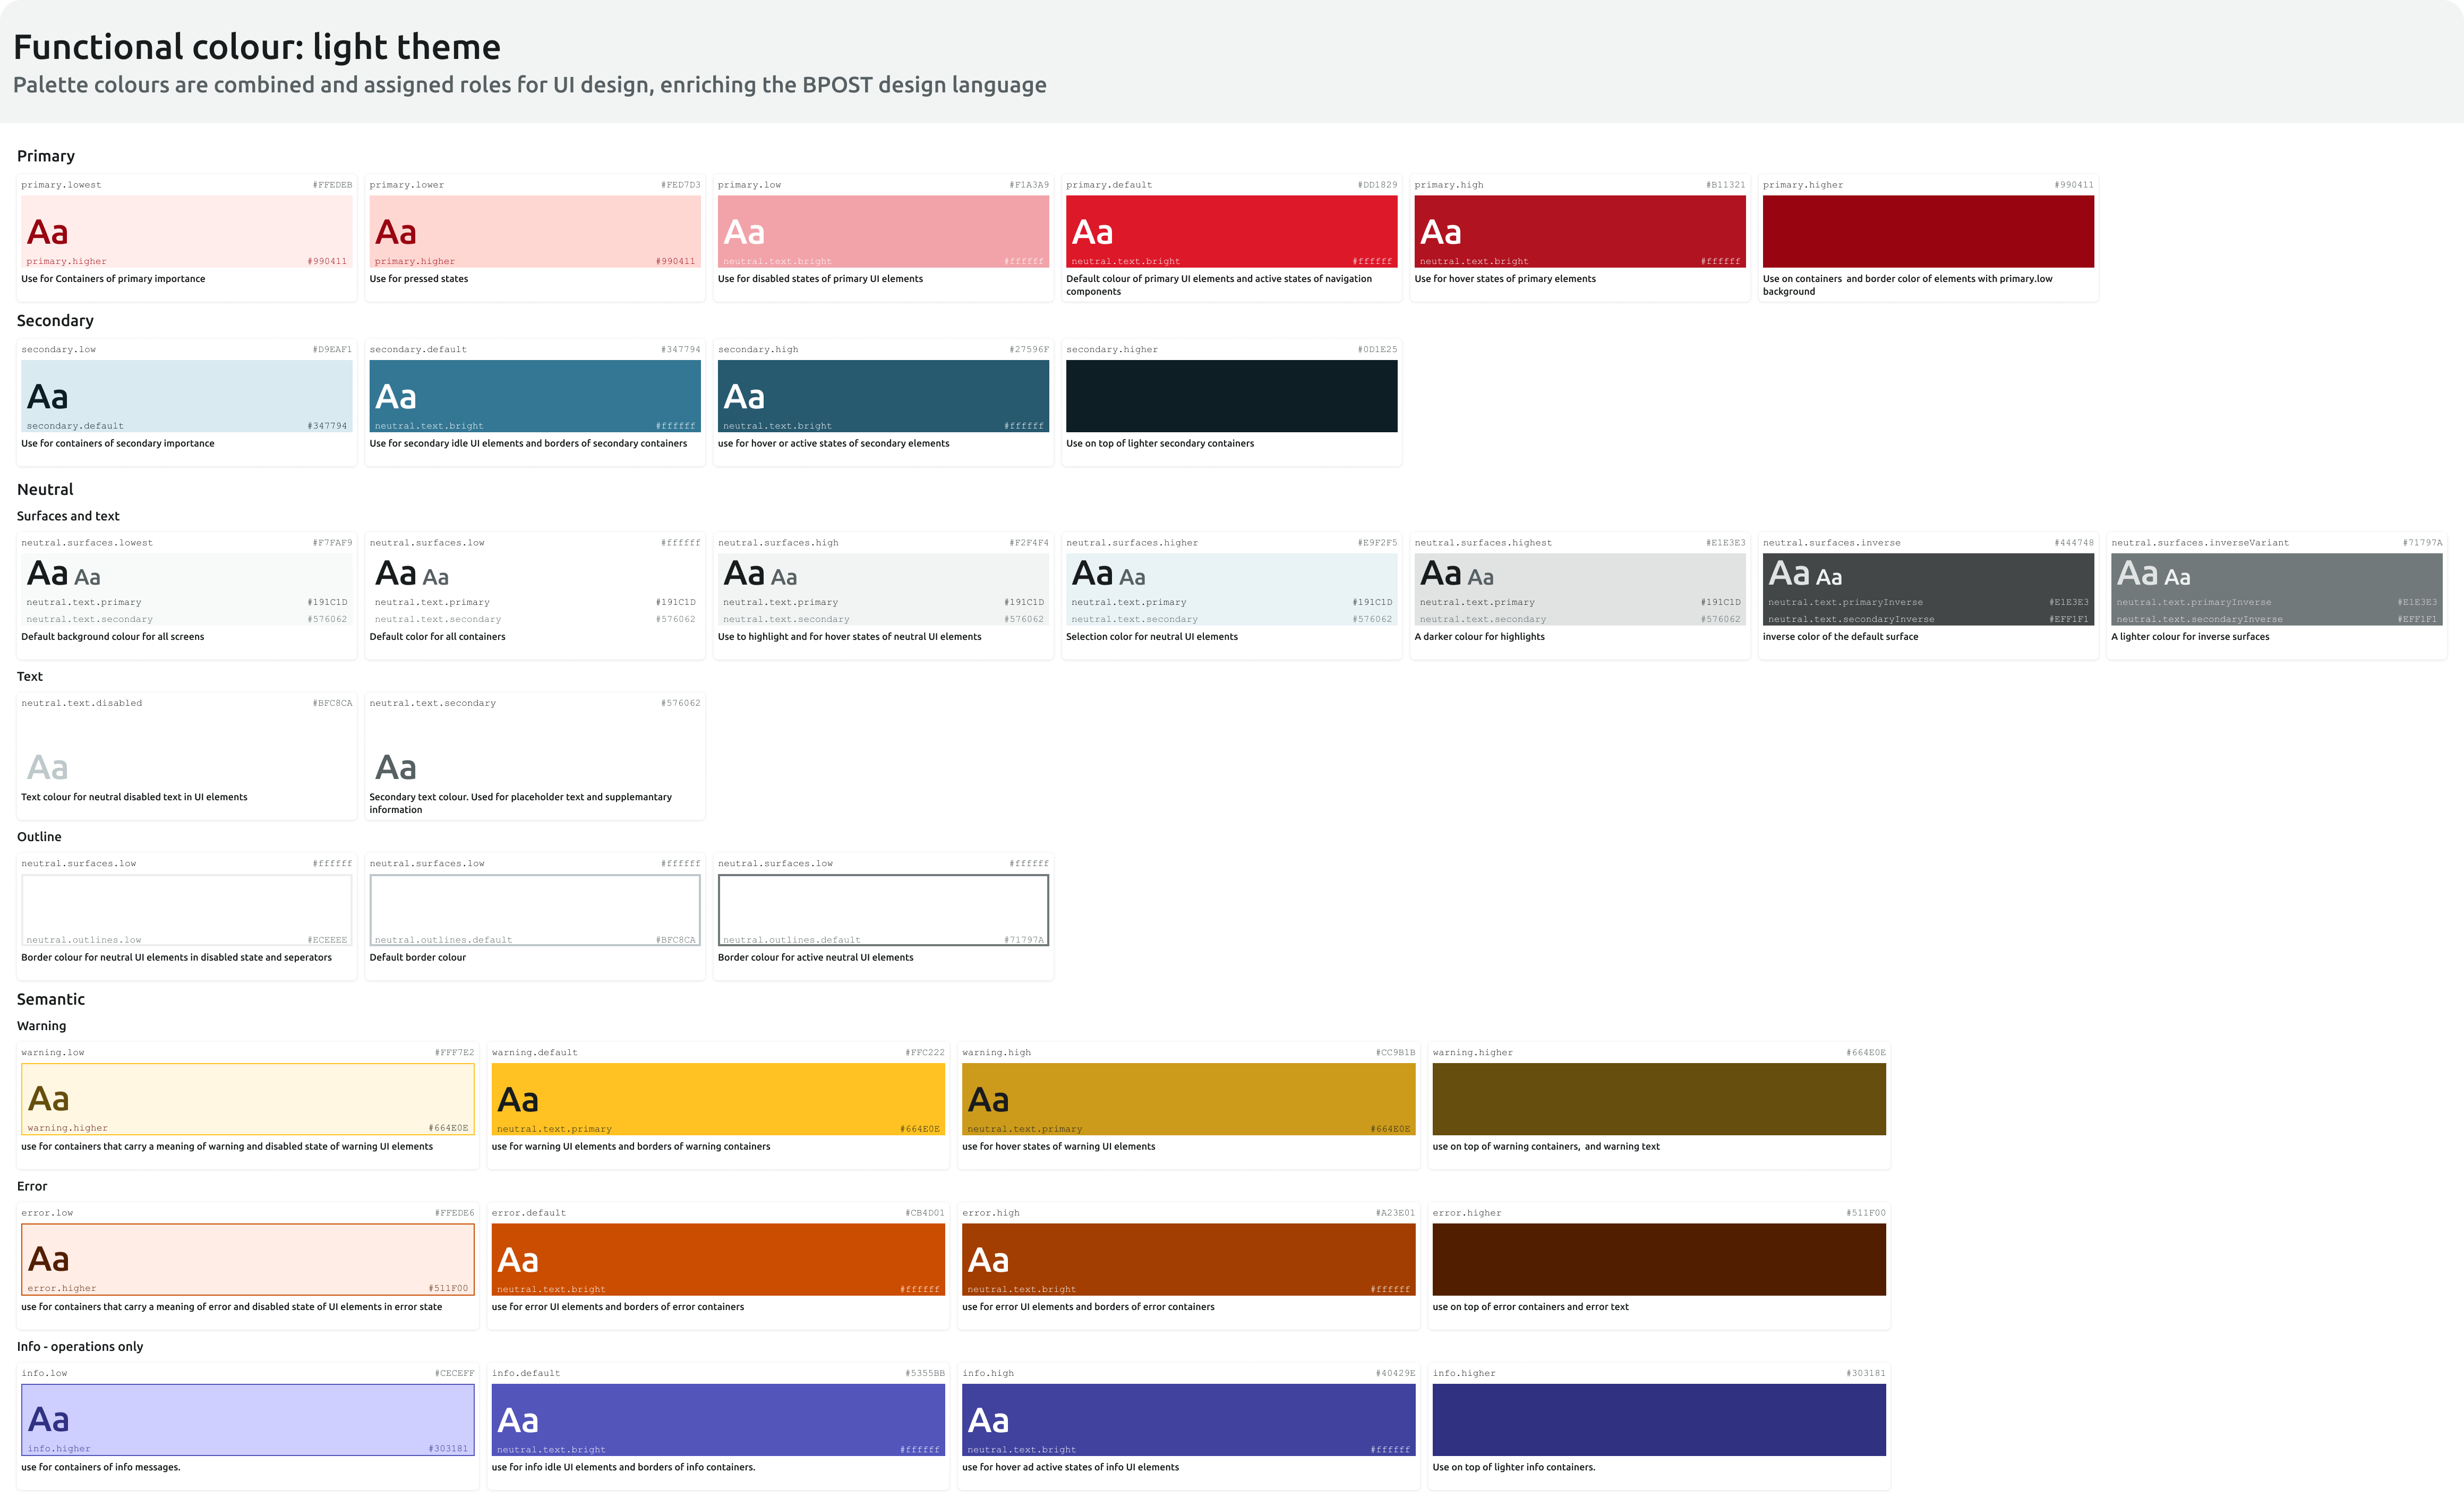Click the Info - operations only label
The height and width of the screenshot is (1507, 2464).
pos(80,1346)
